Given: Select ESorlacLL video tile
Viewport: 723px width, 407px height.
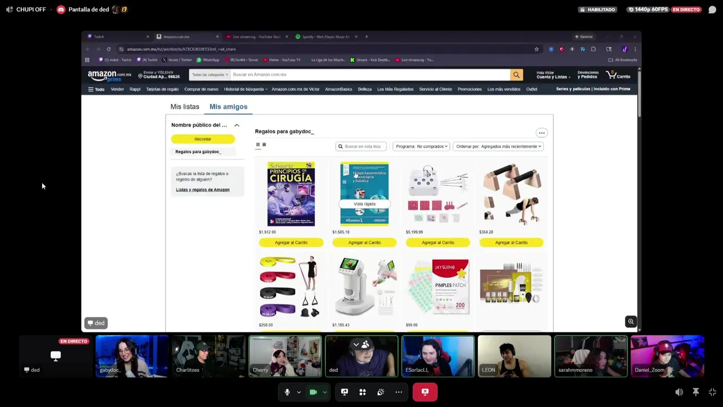Looking at the screenshot, I should coord(438,356).
